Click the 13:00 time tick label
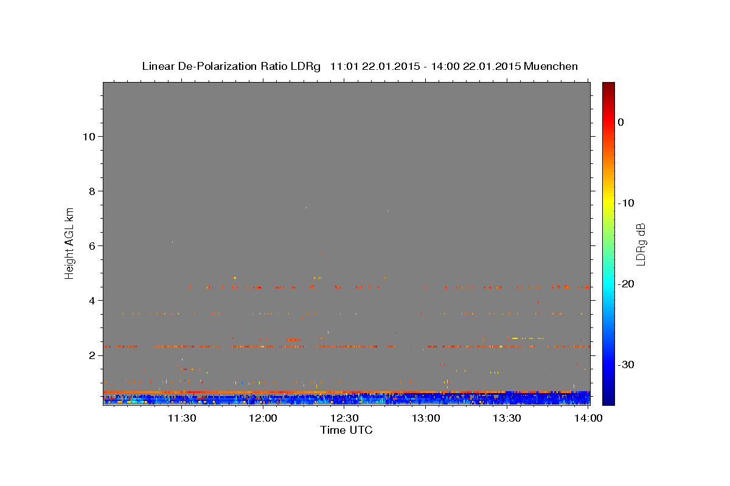This screenshot has height=486, width=730. pos(426,418)
